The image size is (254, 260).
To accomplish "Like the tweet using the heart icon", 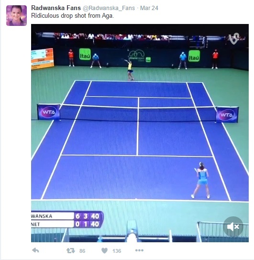I will pyautogui.click(x=104, y=250).
